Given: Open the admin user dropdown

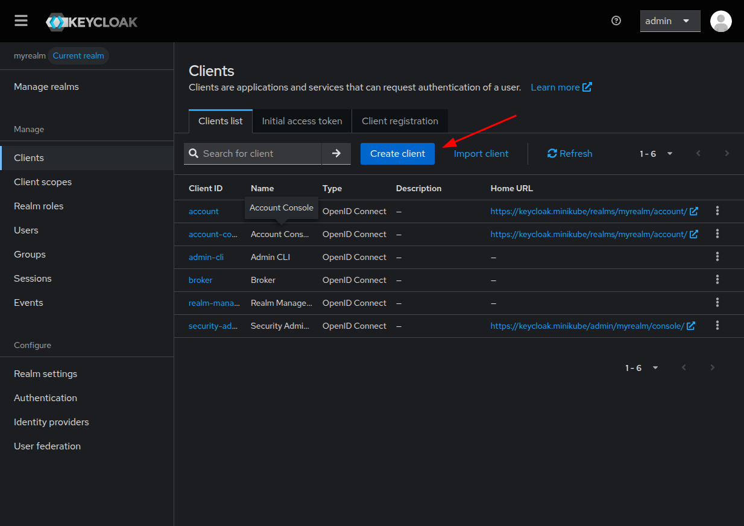Looking at the screenshot, I should 670,21.
